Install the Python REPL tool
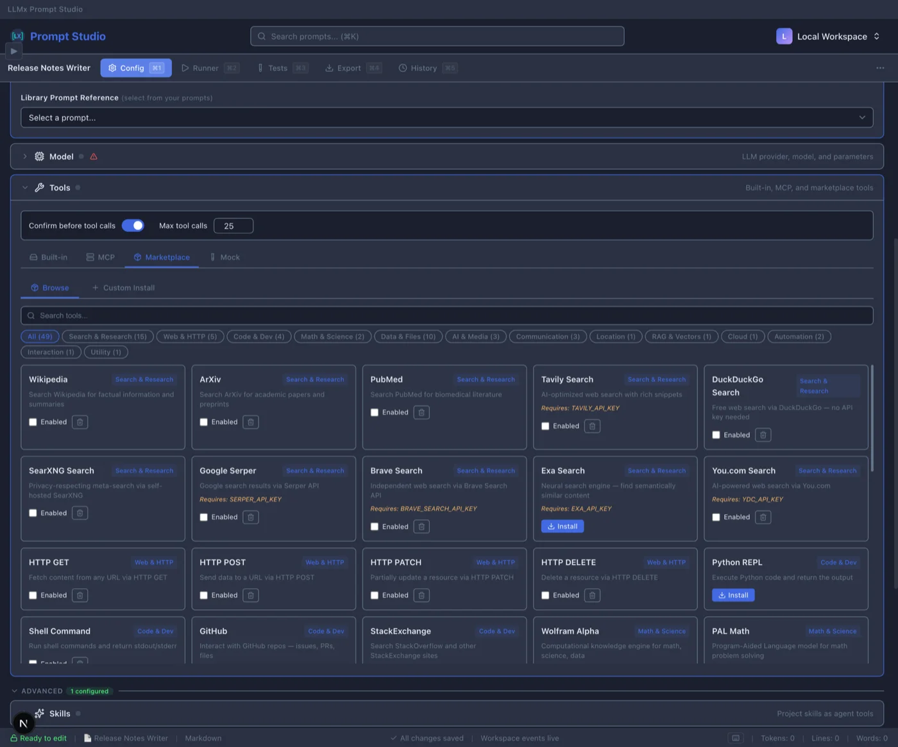The height and width of the screenshot is (747, 898). point(733,595)
